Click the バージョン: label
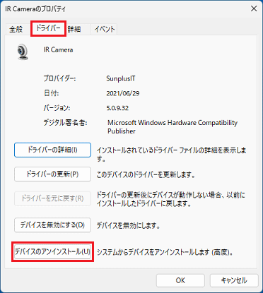263x293 pixels. click(x=57, y=108)
